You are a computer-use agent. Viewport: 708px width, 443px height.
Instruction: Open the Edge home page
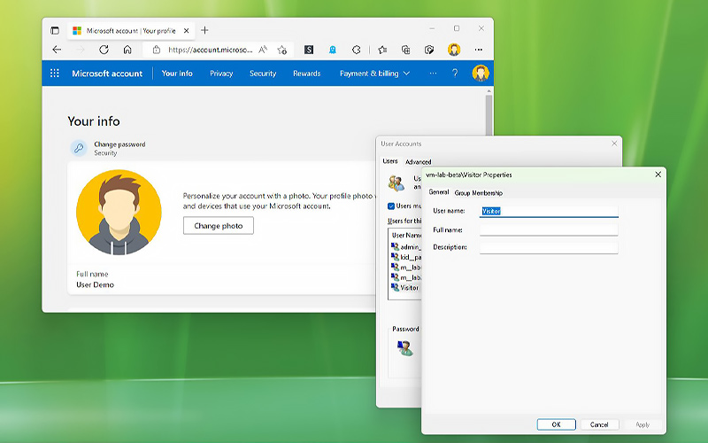pos(127,50)
